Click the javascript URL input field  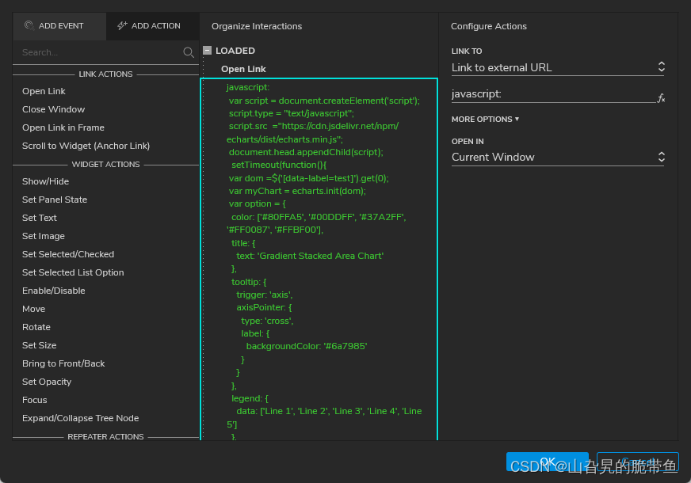pyautogui.click(x=553, y=94)
